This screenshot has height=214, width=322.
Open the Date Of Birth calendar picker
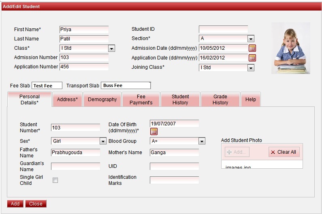coord(154,131)
